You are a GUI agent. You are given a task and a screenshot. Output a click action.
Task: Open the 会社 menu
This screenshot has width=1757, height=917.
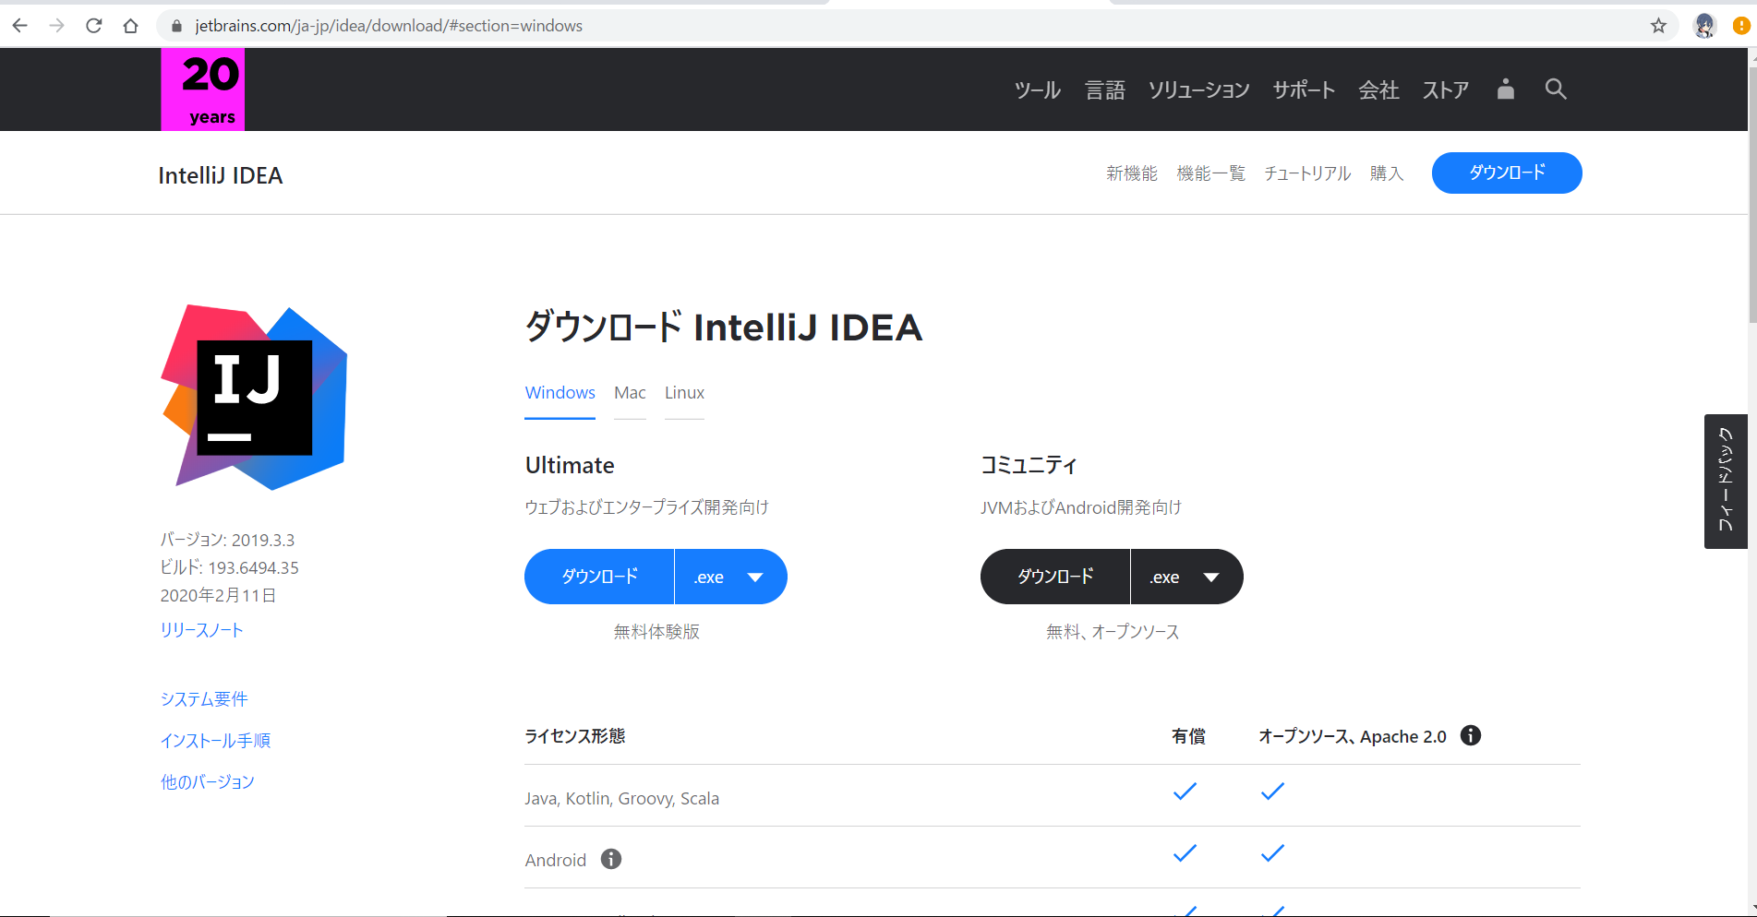click(1378, 89)
